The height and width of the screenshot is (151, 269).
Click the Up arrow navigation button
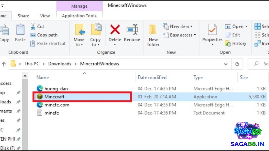(4, 64)
